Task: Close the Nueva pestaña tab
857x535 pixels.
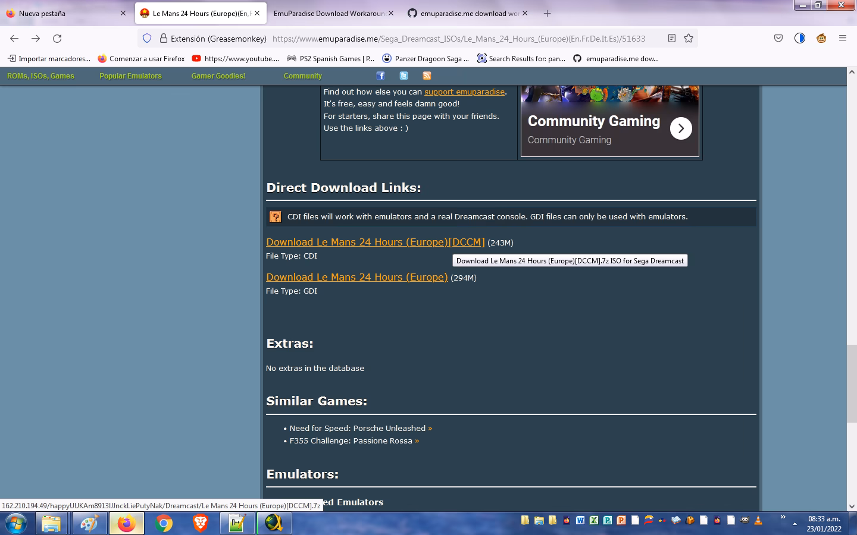Action: (x=123, y=13)
